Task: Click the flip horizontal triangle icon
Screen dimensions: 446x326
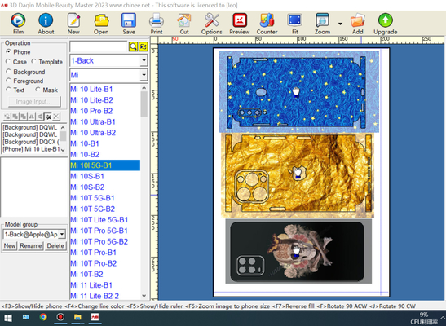Action: 32,117
